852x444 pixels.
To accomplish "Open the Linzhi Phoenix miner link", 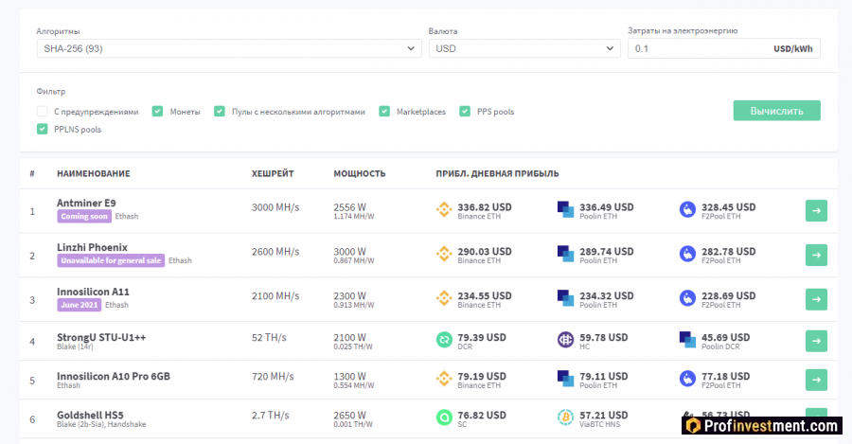I will [93, 248].
